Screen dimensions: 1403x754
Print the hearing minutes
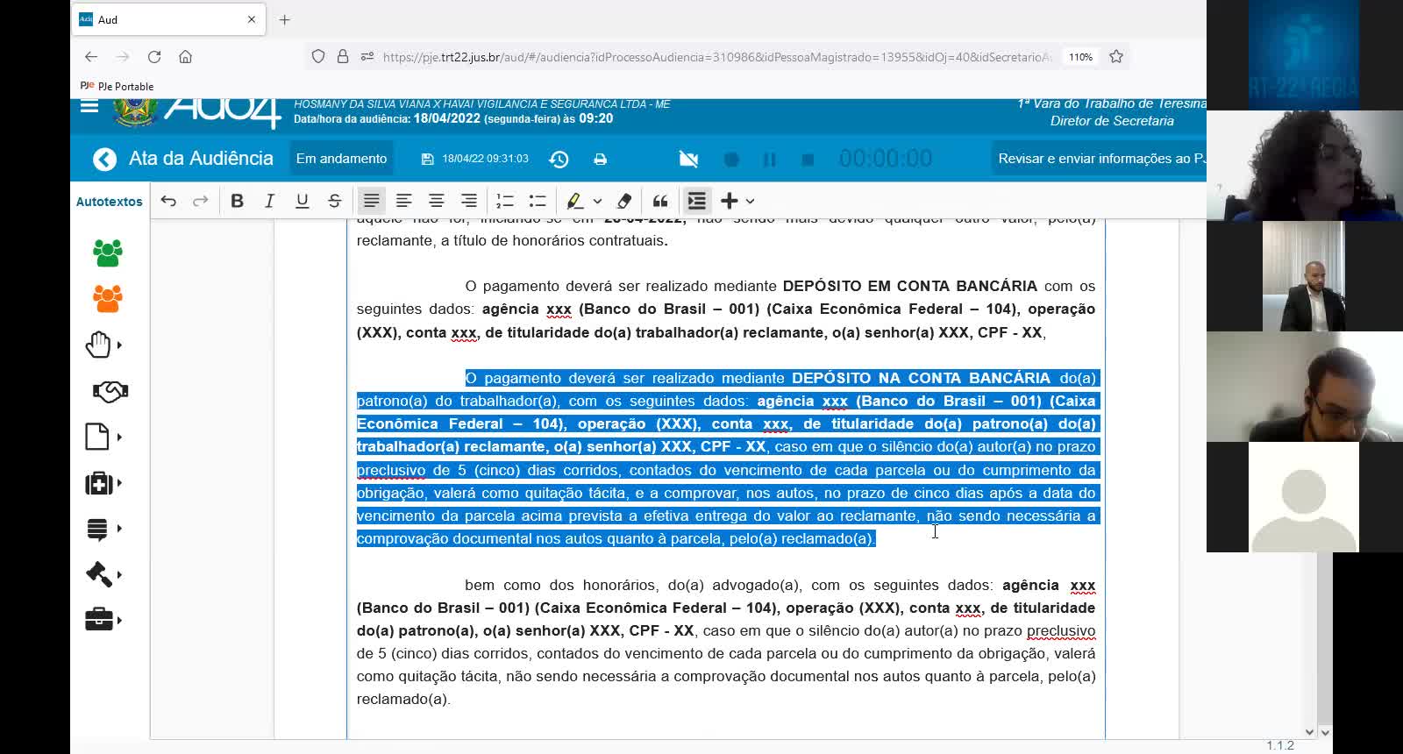click(601, 159)
